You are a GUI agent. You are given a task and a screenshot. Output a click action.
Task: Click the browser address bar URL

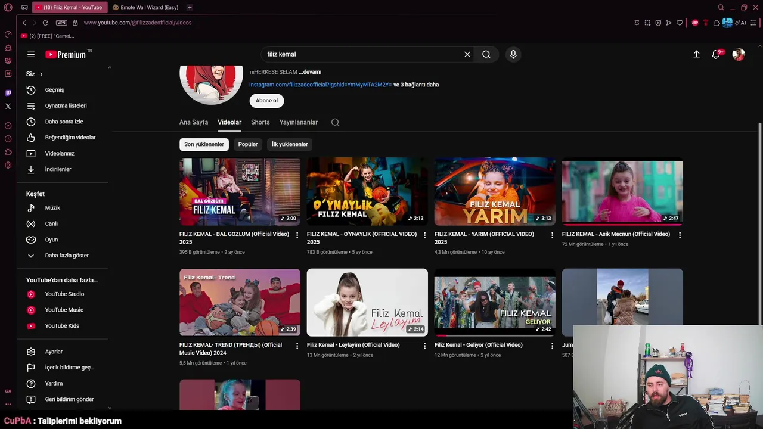(x=138, y=23)
